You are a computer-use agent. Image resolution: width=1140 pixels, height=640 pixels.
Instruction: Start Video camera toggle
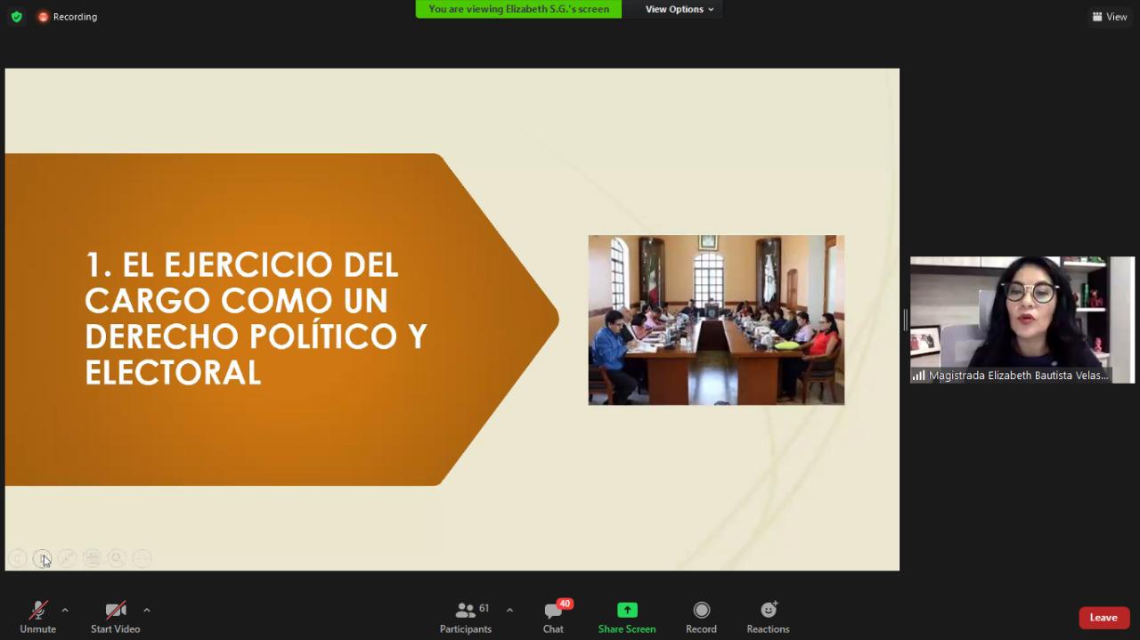(116, 617)
